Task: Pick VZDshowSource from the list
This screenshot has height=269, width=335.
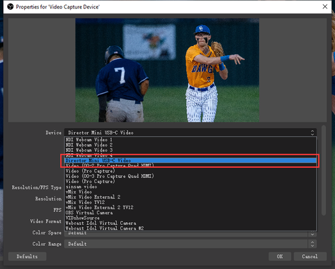Action: 191,218
